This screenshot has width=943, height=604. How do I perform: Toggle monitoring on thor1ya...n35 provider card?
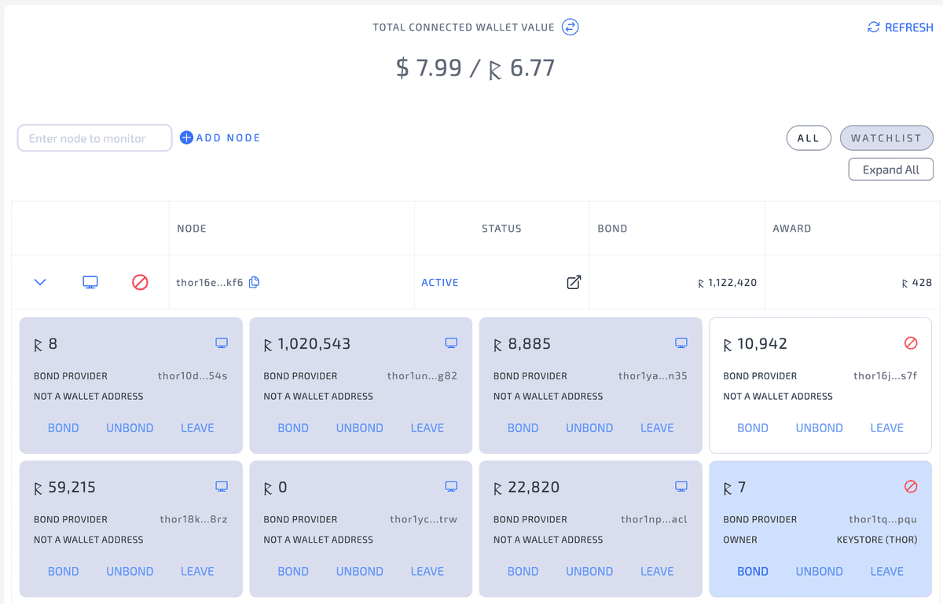coord(681,342)
